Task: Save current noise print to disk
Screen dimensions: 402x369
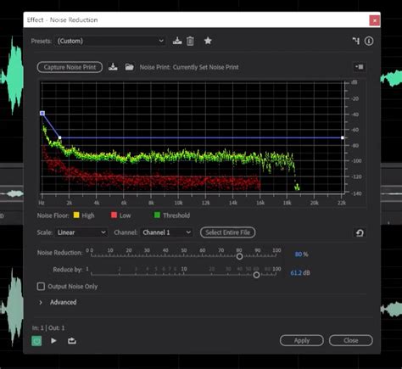Action: coord(113,67)
